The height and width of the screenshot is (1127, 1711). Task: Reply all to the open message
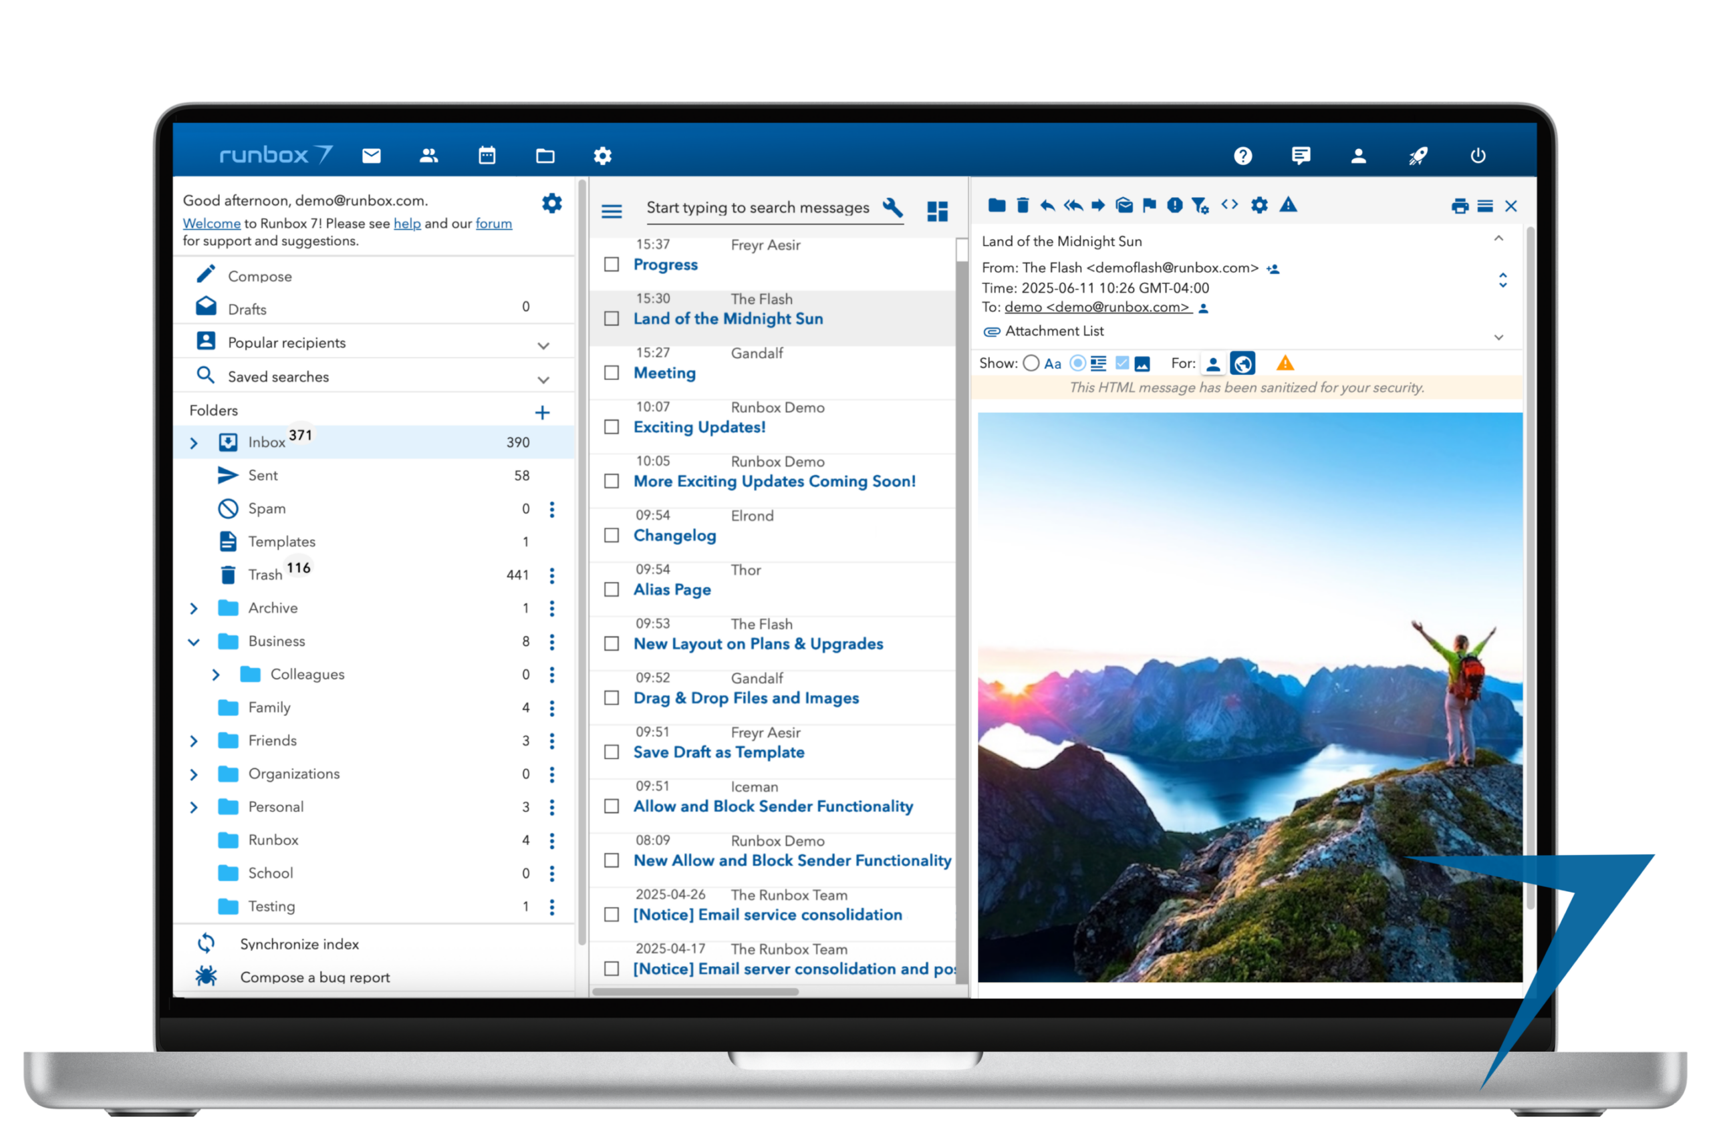point(1073,206)
